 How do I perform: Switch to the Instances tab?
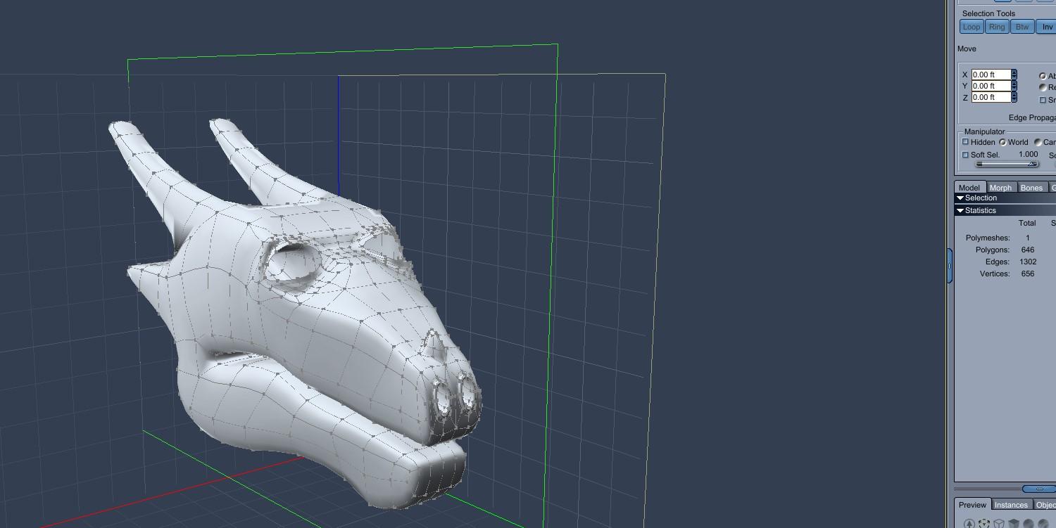(1011, 505)
